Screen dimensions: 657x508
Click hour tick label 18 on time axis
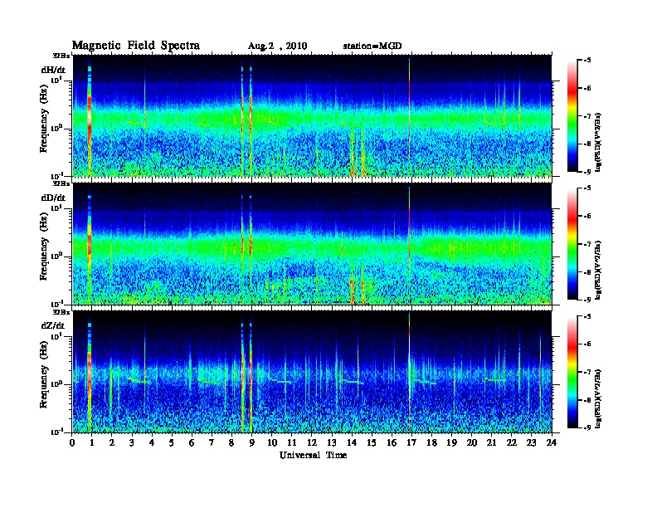(432, 443)
